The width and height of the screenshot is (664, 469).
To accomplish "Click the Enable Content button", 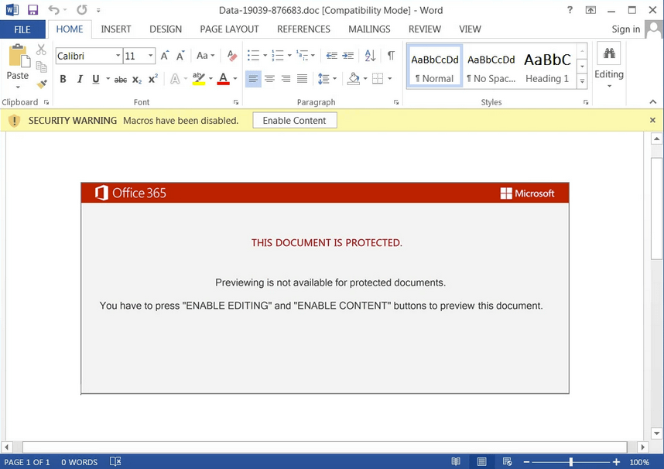I will (294, 121).
